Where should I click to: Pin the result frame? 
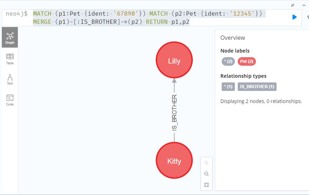pos(293,5)
